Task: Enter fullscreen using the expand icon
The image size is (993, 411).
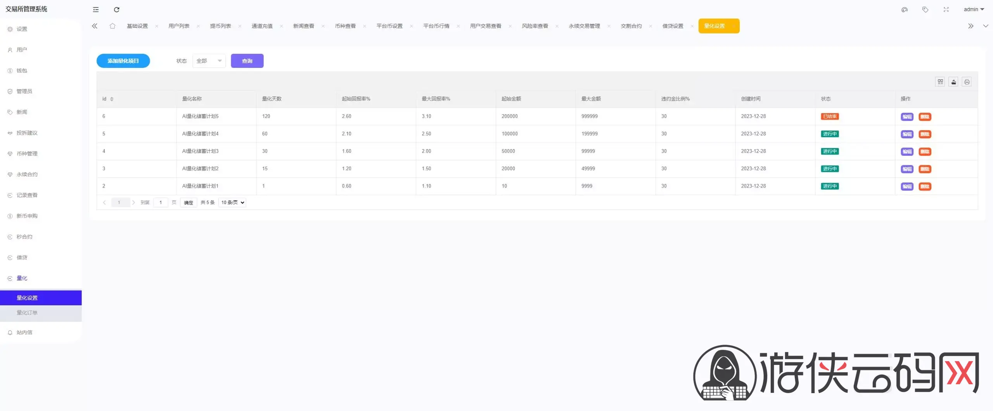Action: point(946,10)
